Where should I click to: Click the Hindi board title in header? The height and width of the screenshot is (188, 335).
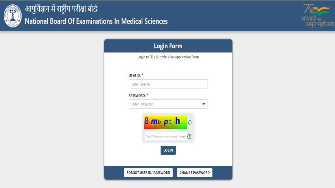click(x=61, y=9)
